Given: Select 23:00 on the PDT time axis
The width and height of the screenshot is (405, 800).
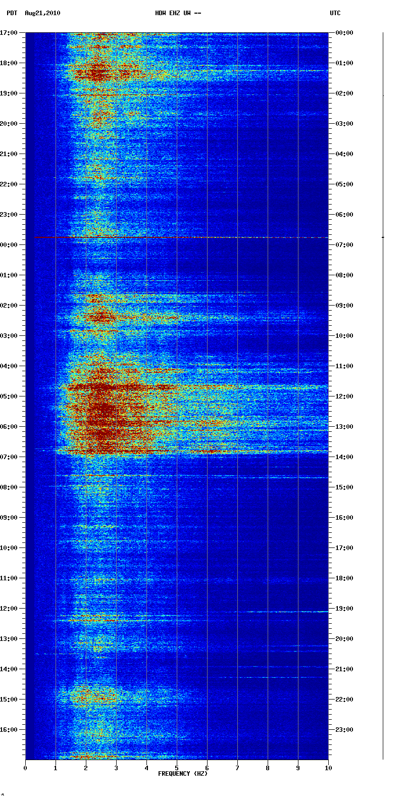Looking at the screenshot, I should [9, 215].
